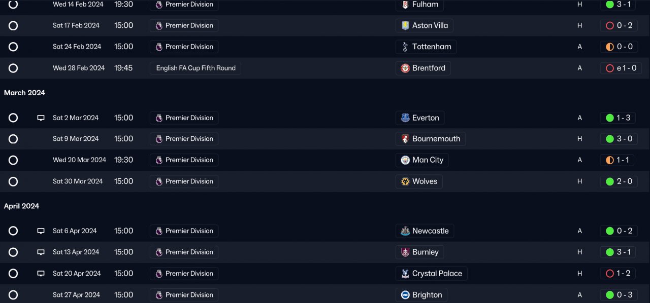The image size is (650, 303).
Task: Click the March 2024 section header
Action: pos(24,93)
